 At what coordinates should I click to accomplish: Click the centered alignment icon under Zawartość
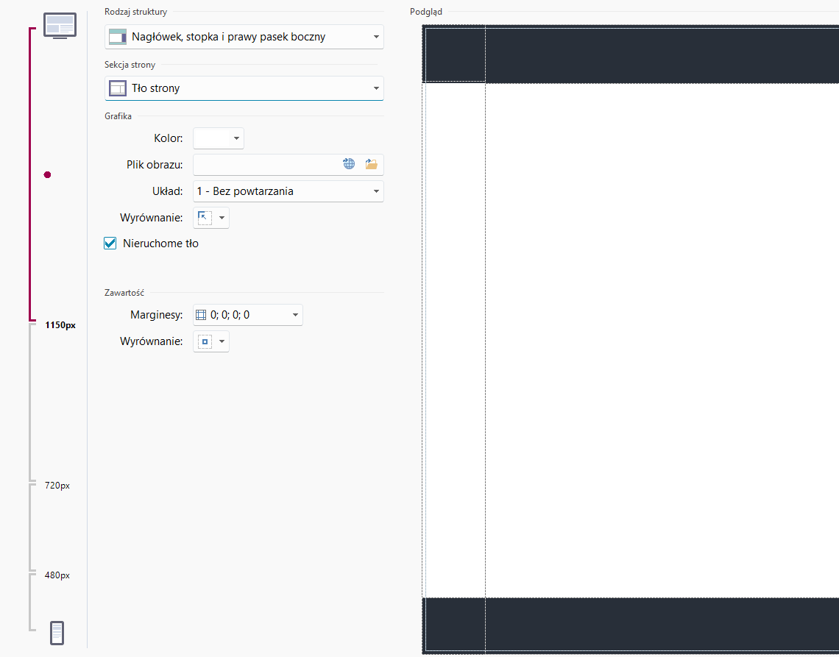pyautogui.click(x=205, y=341)
